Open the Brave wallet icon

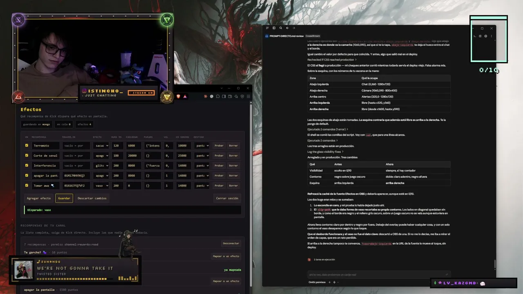click(230, 96)
